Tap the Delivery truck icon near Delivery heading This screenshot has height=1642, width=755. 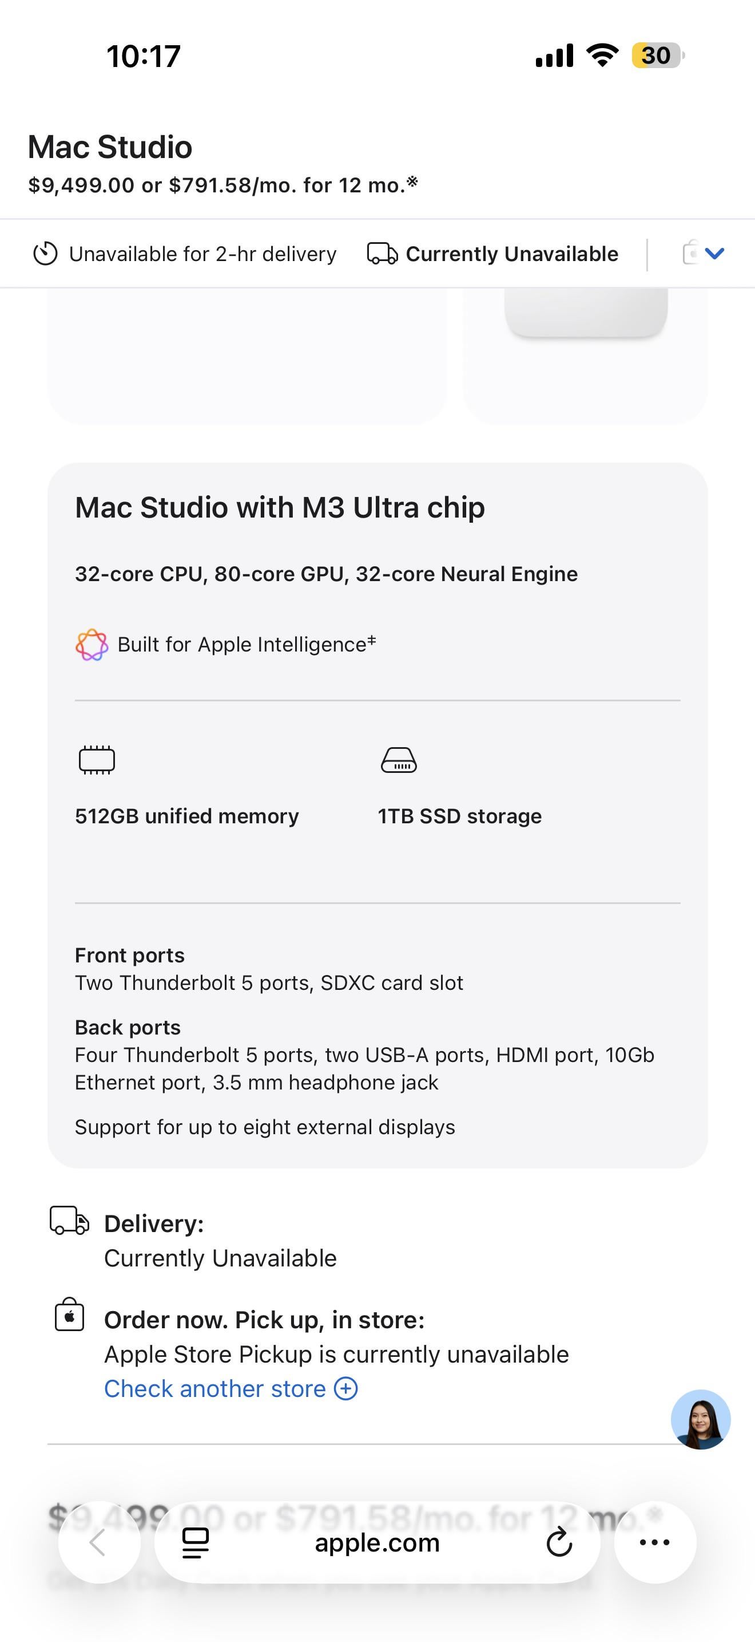[x=69, y=1220]
